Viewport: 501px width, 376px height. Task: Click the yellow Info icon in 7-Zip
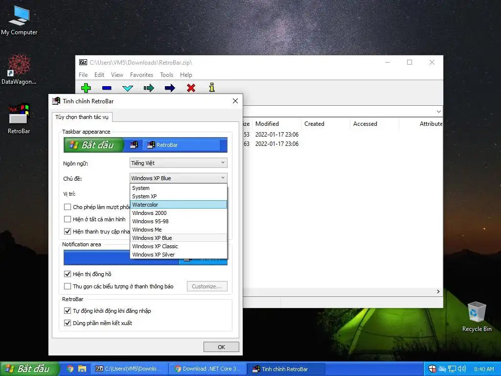[x=212, y=88]
